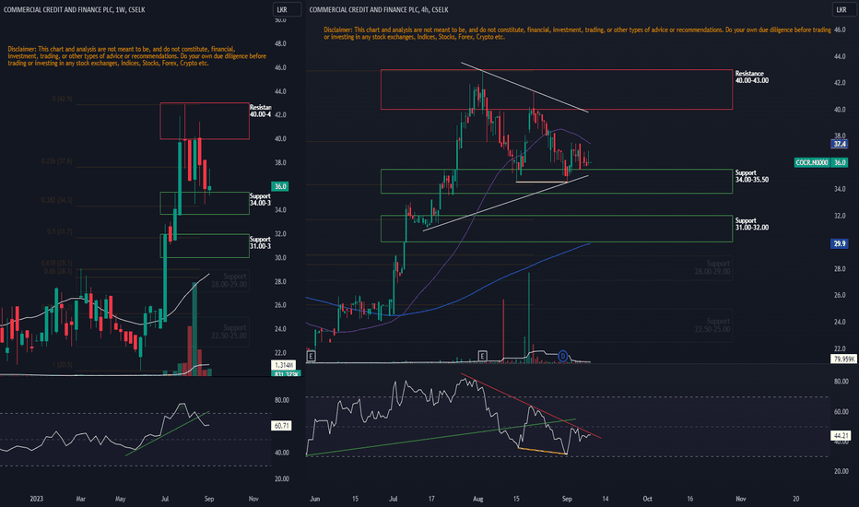This screenshot has height=507, width=859.
Task: Click the 4h chart title 'COMMERCIAL CREDIT AND FINANCE PLC, 4h, CSELK'
Action: 379,9
